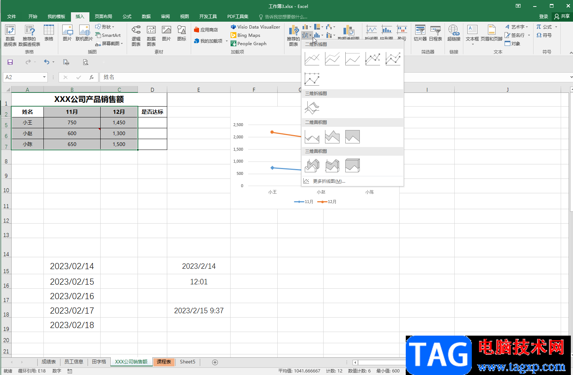This screenshot has height=375, width=573.
Task: Expand the 公式 equation dropdown
Action: [x=556, y=27]
